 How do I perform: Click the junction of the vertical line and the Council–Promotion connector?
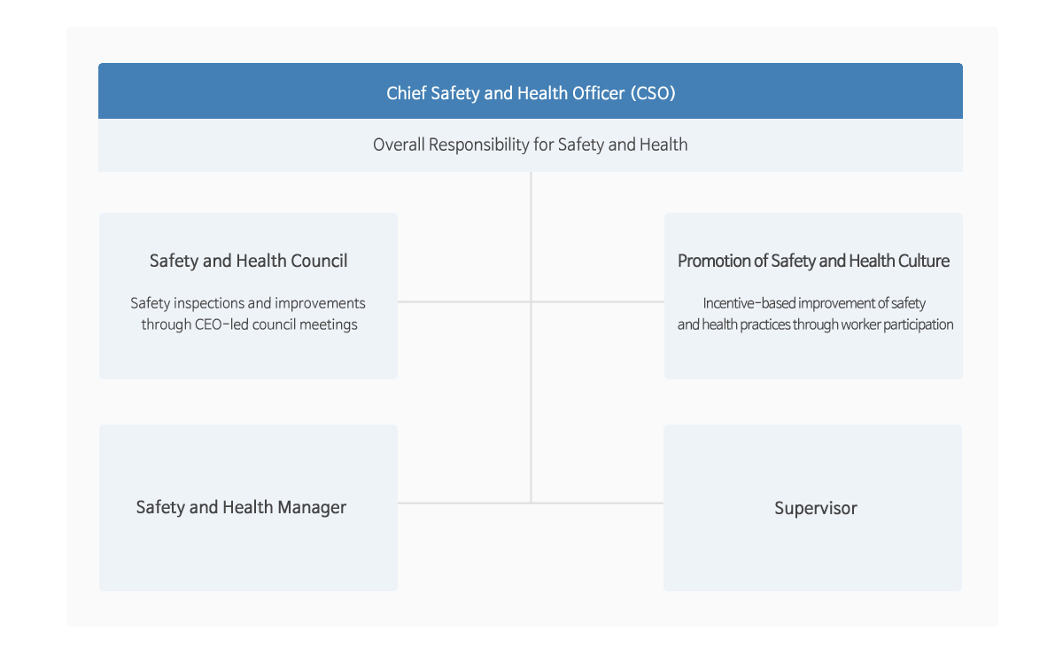click(531, 301)
